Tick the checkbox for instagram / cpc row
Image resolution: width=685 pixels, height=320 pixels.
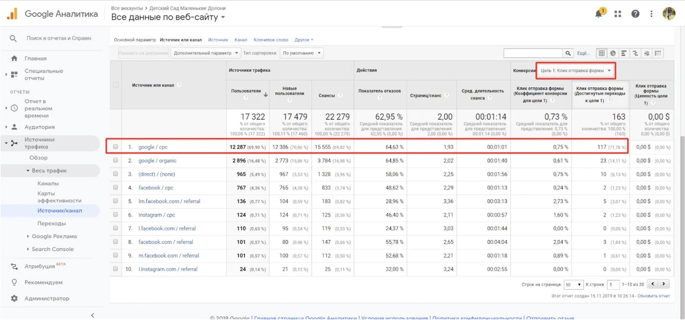[116, 215]
